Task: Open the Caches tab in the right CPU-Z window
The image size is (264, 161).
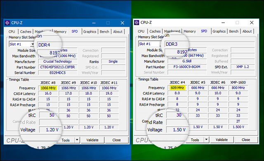Action: [155, 31]
